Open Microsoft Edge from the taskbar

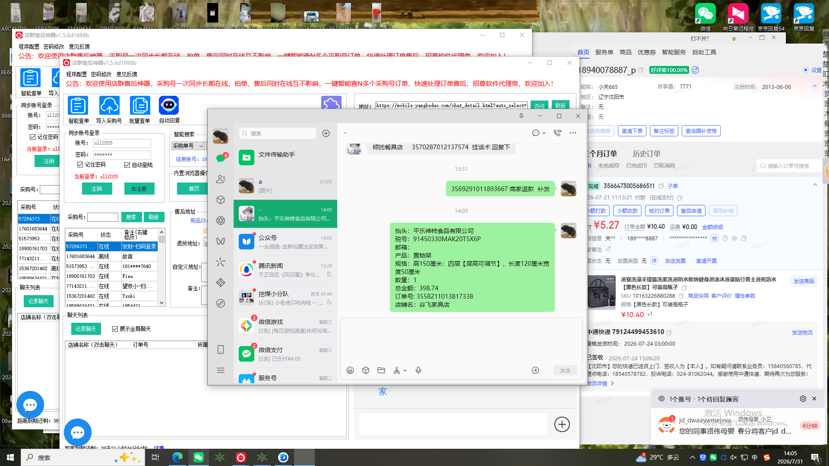click(x=177, y=457)
